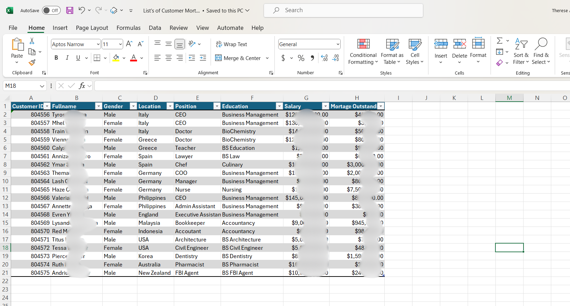The width and height of the screenshot is (570, 306).
Task: Click Find & Select button
Action: 541,51
